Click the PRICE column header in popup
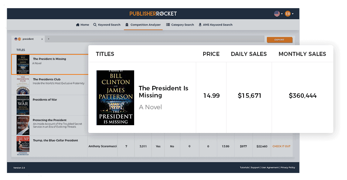The width and height of the screenshot is (347, 180). [211, 54]
